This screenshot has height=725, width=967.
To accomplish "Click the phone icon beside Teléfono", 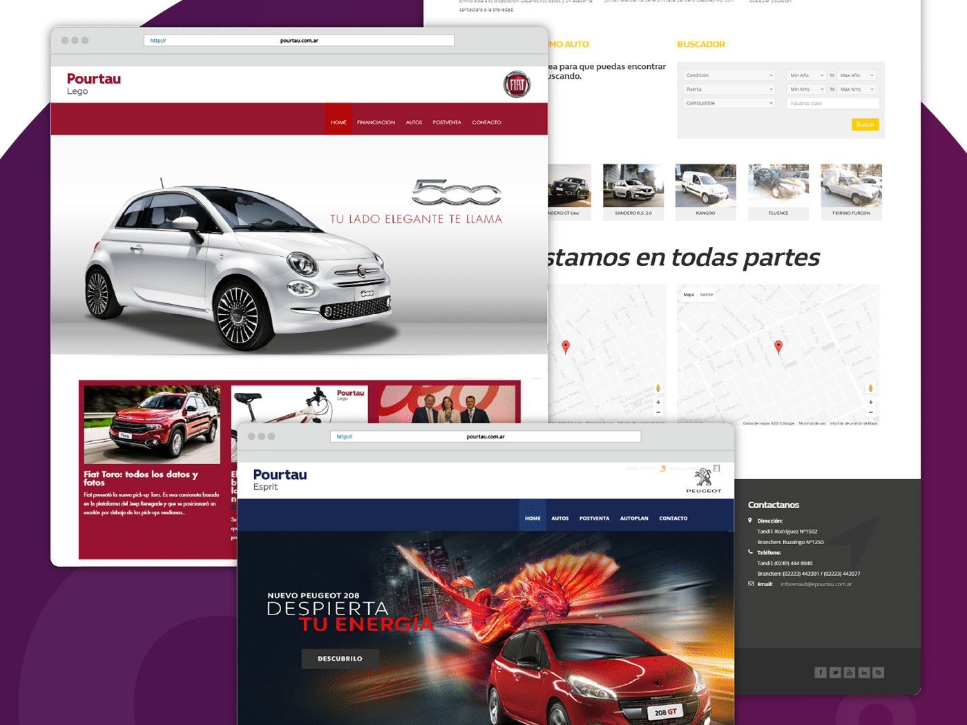I will pos(751,552).
